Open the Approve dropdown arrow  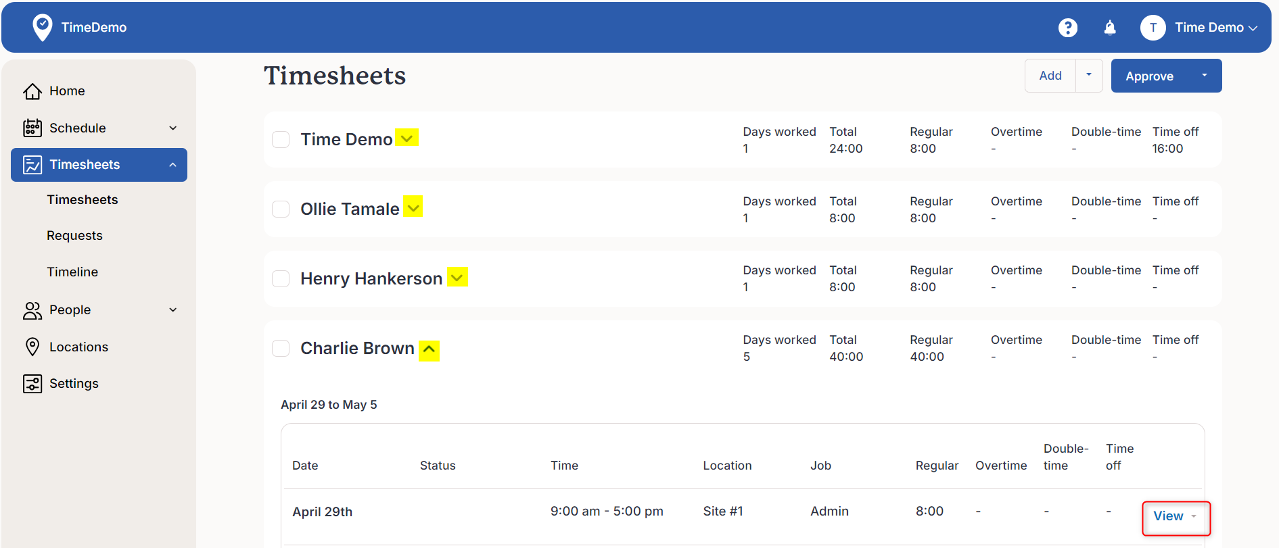click(1205, 76)
